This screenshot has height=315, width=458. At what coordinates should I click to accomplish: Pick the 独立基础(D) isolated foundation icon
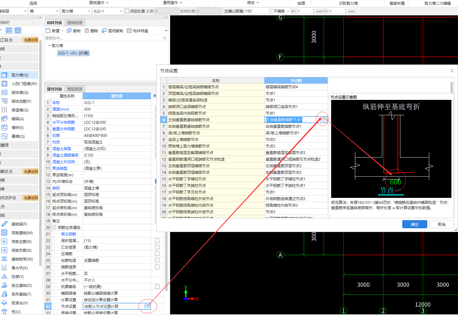pos(4,285)
